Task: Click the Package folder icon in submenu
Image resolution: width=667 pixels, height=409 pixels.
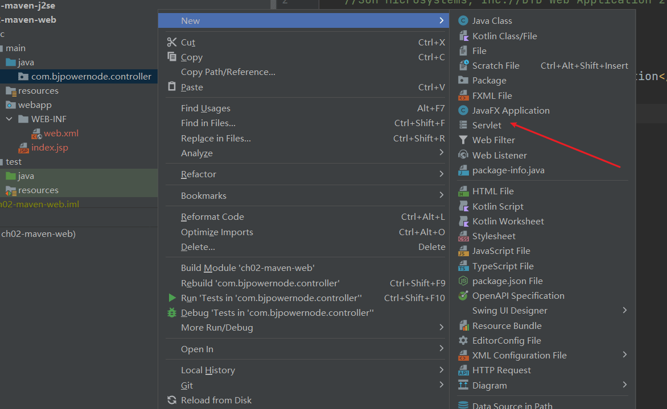Action: [x=463, y=80]
